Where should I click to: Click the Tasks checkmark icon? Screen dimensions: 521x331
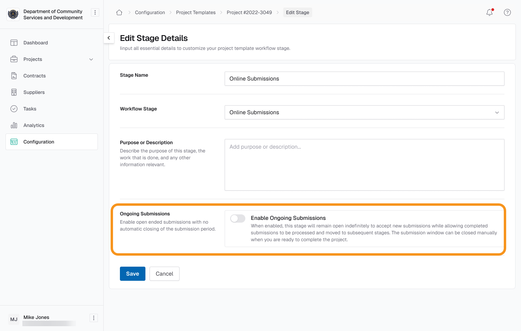tap(14, 109)
